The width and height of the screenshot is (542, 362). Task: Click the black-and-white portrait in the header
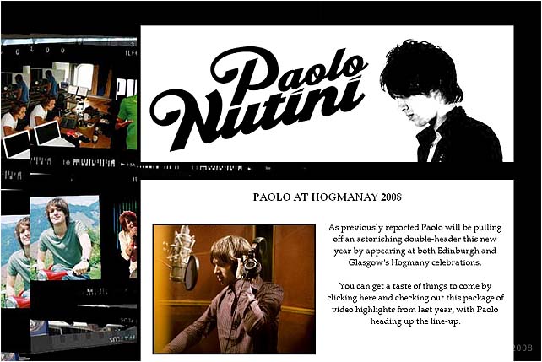pyautogui.click(x=442, y=100)
